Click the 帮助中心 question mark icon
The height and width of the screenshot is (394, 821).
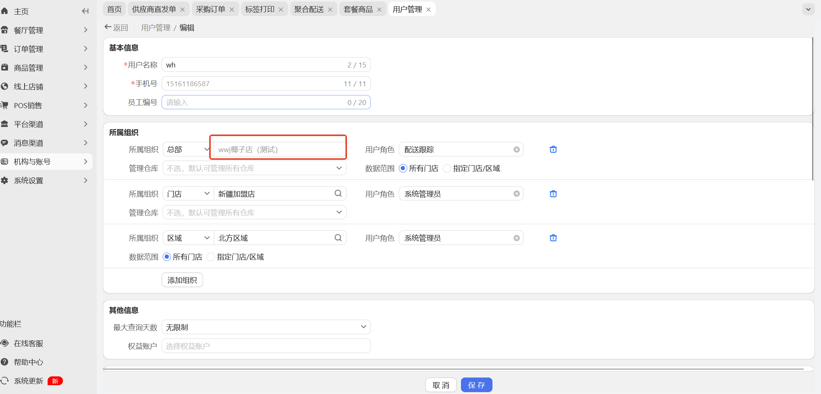5,362
